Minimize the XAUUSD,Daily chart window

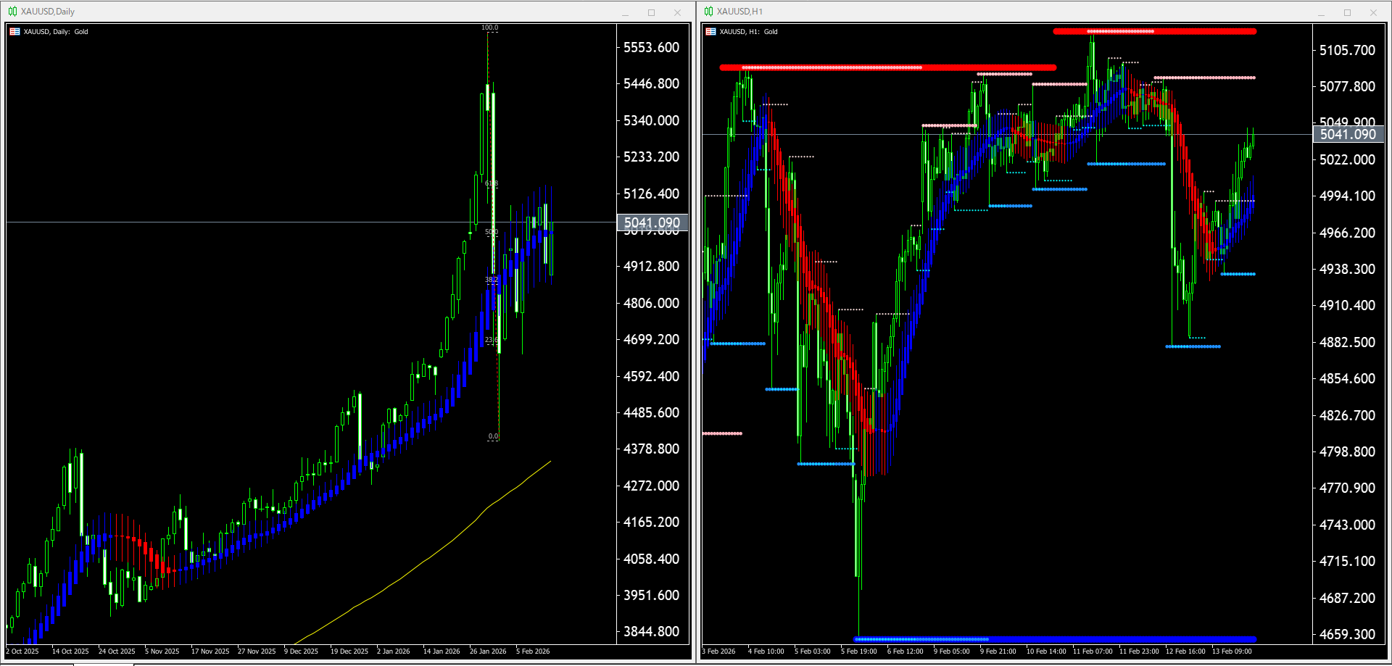click(x=625, y=12)
